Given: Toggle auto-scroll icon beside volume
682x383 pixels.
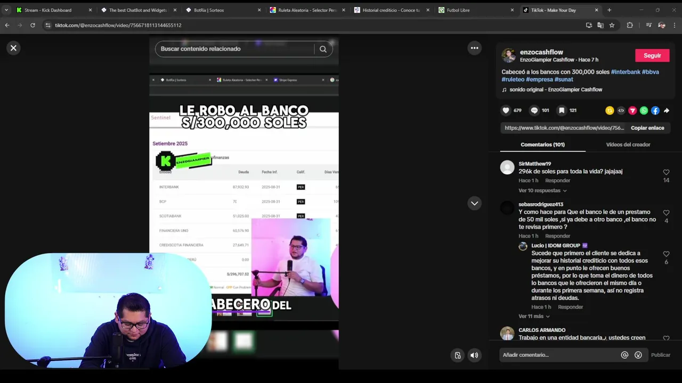Looking at the screenshot, I should click(x=458, y=355).
